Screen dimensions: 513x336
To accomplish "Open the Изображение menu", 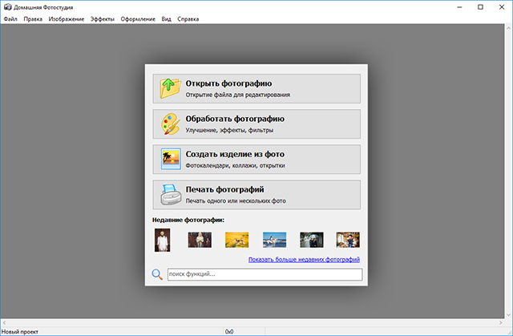I will pyautogui.click(x=67, y=19).
